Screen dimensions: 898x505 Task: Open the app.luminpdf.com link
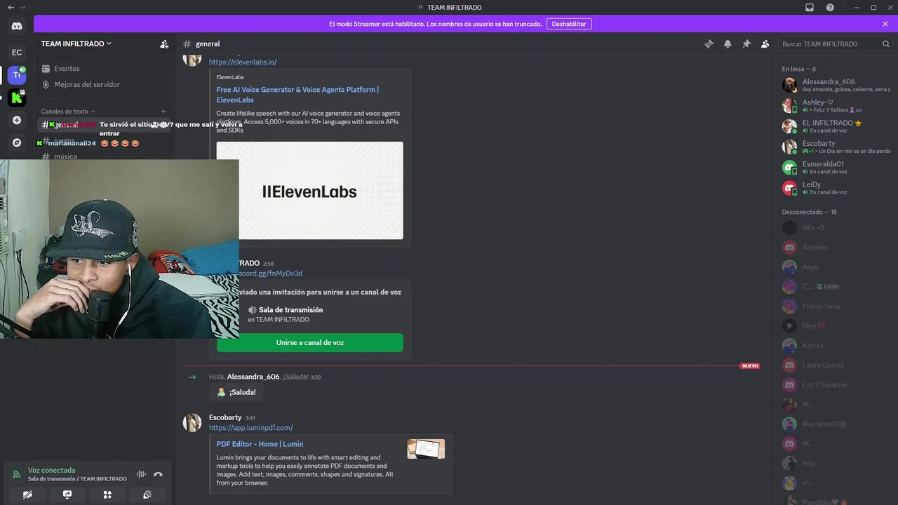coord(251,427)
